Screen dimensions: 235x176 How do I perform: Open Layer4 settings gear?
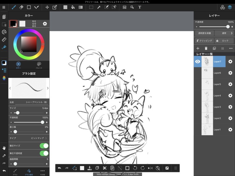pos(230,95)
